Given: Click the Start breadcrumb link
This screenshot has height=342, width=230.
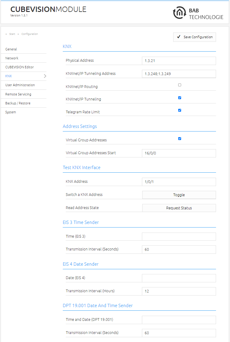Looking at the screenshot, I should [12, 34].
